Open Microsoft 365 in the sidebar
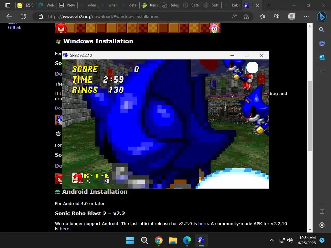This screenshot has width=331, height=248. point(322,44)
